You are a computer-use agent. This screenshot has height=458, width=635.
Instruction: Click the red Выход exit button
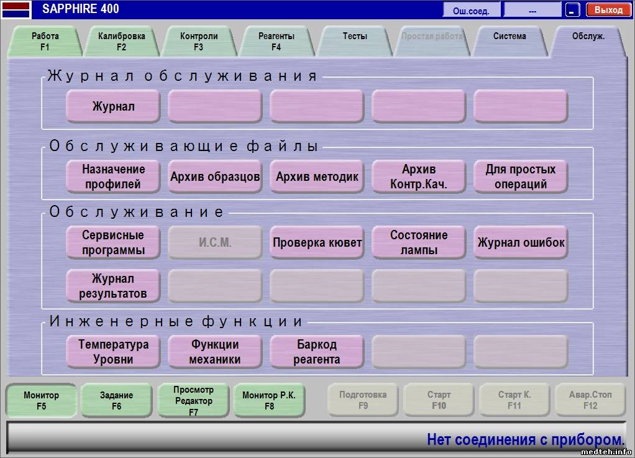click(608, 10)
